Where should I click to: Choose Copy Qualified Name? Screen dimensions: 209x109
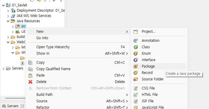coord(79,69)
